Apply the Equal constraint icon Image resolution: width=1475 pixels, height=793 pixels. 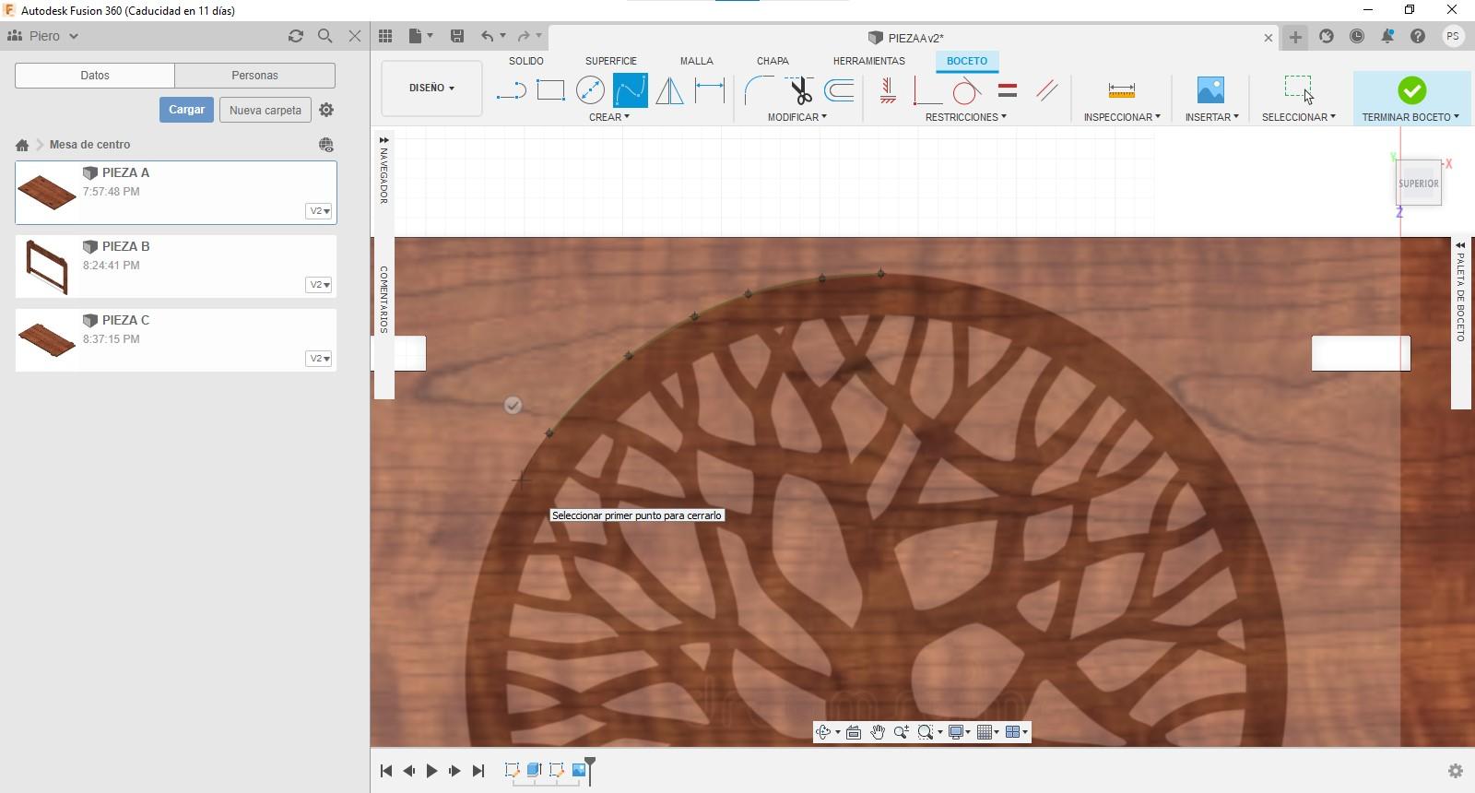(1008, 90)
